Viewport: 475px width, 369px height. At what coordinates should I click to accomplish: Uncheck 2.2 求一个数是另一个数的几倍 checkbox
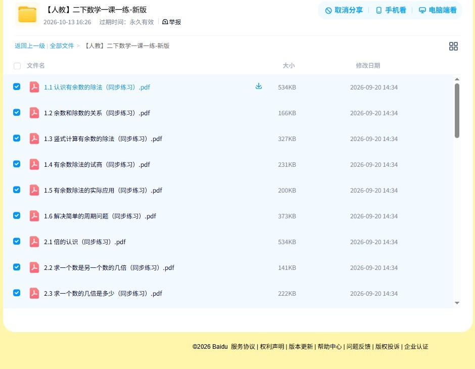17,267
